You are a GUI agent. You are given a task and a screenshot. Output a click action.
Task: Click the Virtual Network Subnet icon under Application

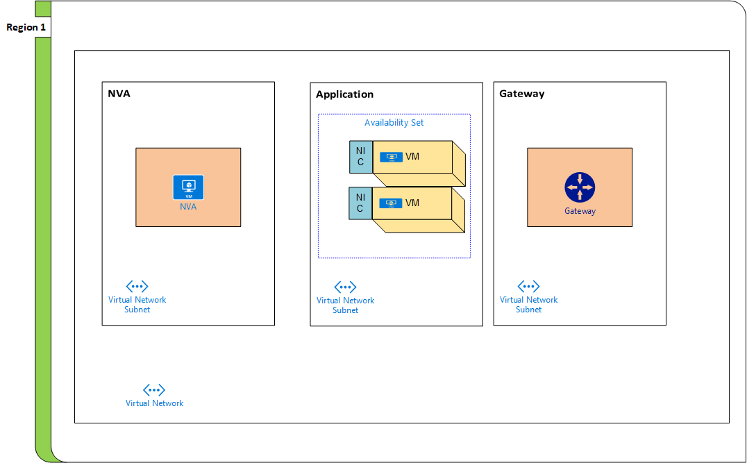point(345,287)
